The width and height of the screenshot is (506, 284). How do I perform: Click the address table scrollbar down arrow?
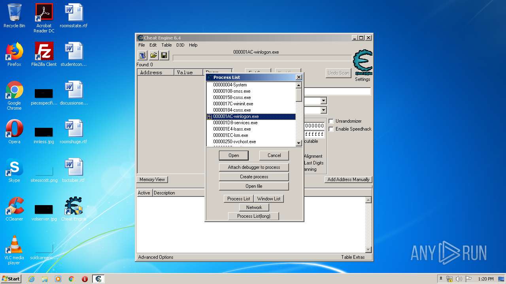368,249
